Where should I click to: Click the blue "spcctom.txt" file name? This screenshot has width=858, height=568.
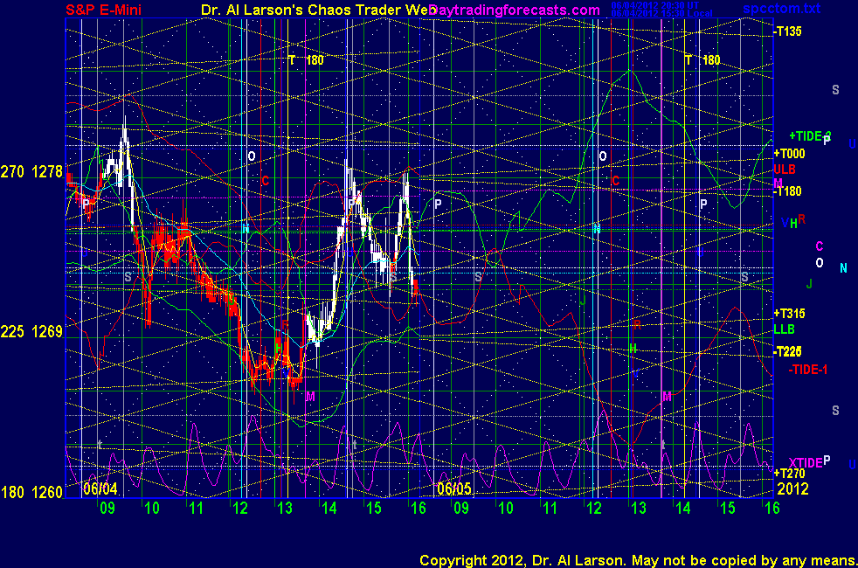tap(781, 8)
